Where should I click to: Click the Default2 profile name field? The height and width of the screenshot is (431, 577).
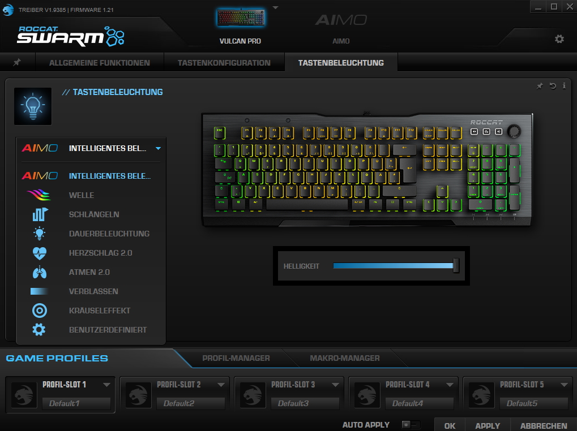click(191, 403)
